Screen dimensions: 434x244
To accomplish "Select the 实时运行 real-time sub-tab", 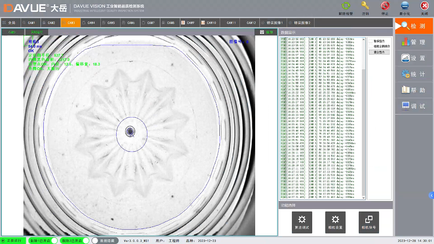I will click(x=37, y=32).
